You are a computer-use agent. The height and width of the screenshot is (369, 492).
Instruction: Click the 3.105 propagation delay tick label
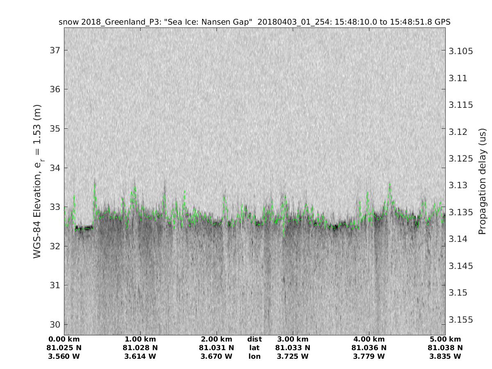(x=461, y=51)
